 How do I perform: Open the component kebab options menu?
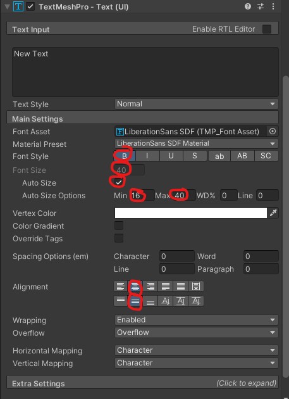click(273, 6)
